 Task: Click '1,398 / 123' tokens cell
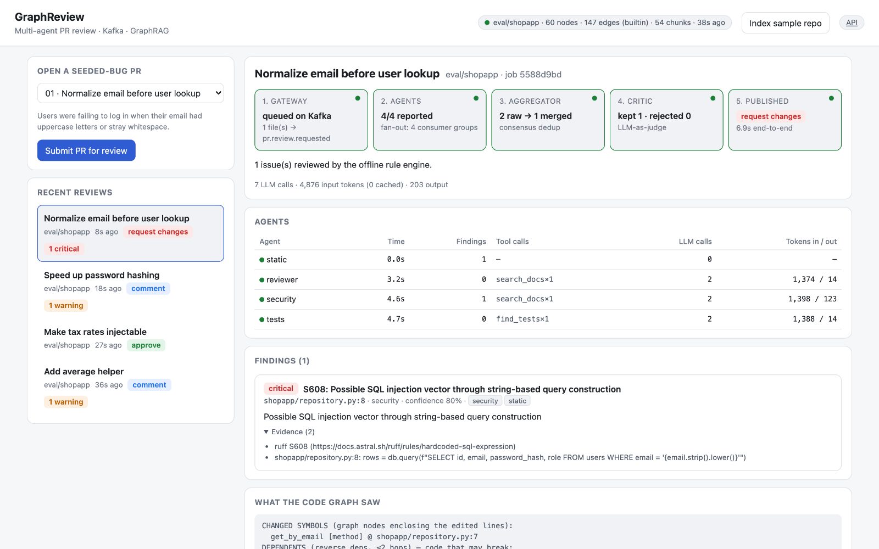pos(813,299)
